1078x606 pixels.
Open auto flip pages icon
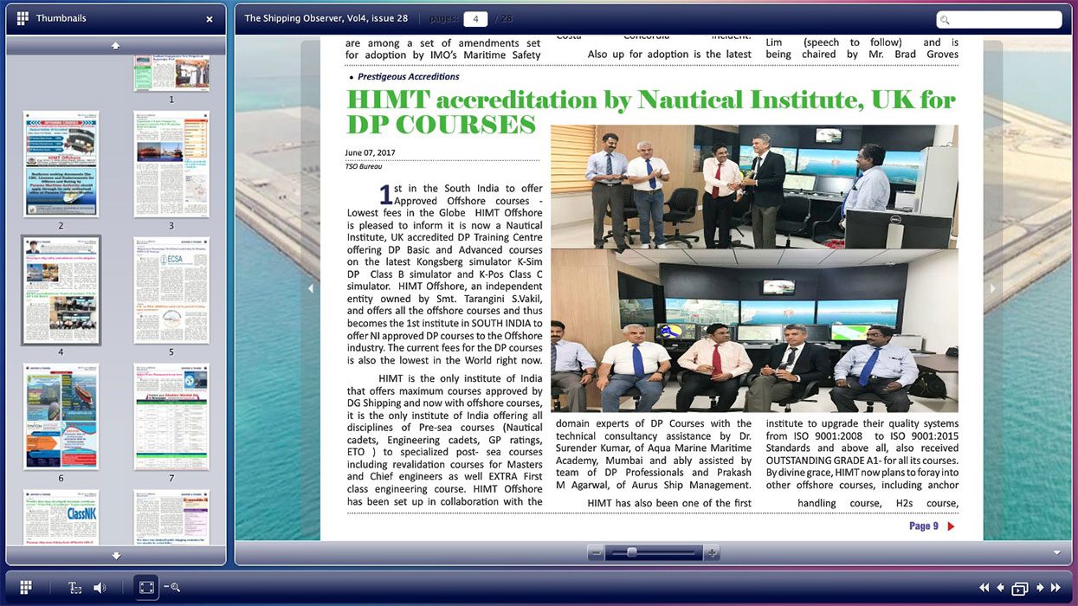coord(1020,589)
